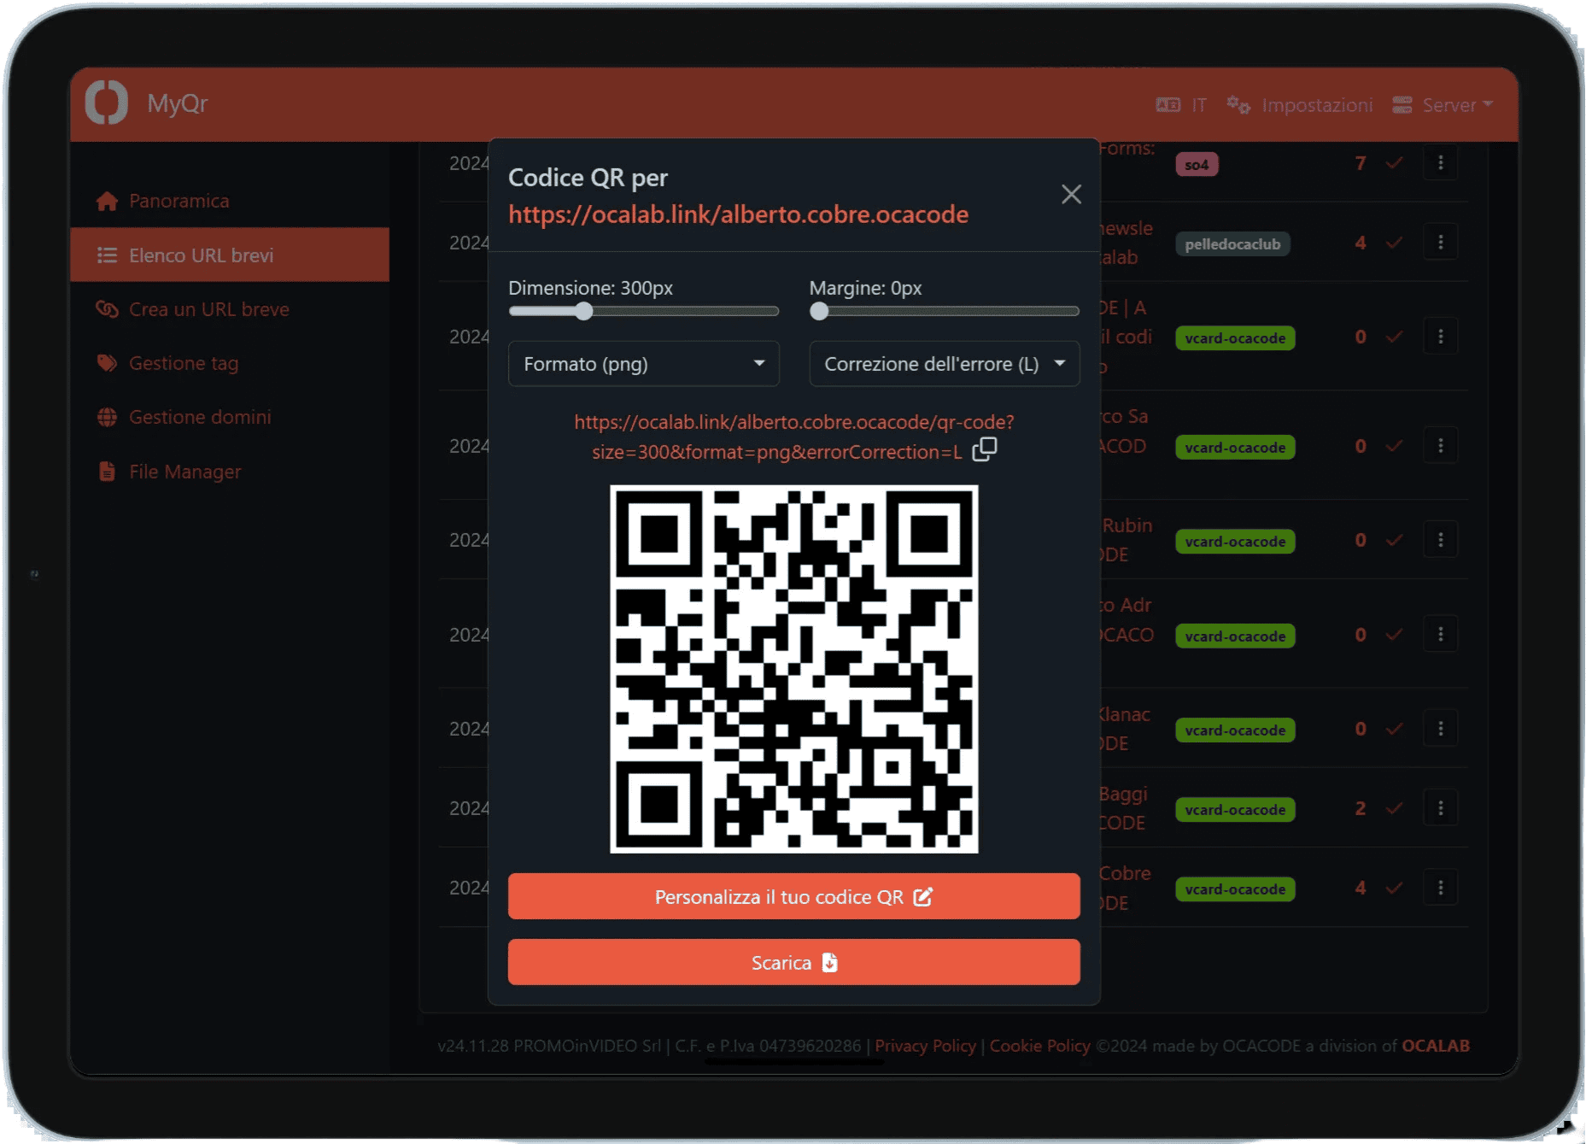Open the OCALAB footer link
Viewport: 1586px width, 1144px height.
coord(1436,1046)
